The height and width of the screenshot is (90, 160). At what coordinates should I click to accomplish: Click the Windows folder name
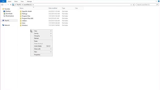[x=25, y=25]
